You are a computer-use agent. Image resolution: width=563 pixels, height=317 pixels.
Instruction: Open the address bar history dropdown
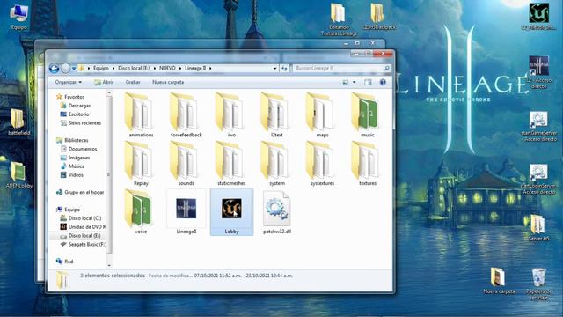pos(275,68)
